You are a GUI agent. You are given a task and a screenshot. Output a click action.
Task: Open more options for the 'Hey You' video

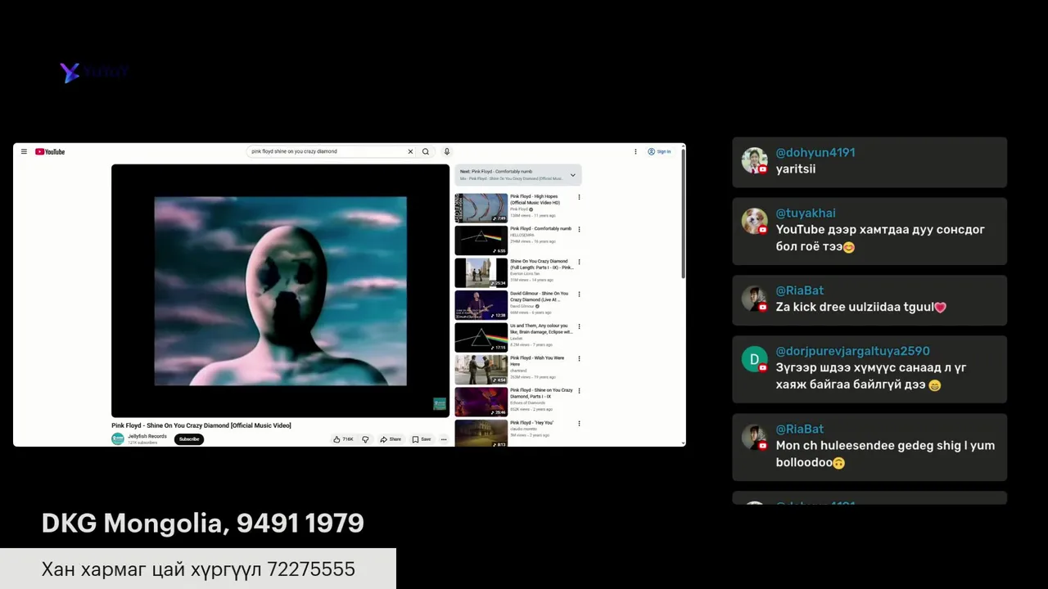[x=579, y=423]
